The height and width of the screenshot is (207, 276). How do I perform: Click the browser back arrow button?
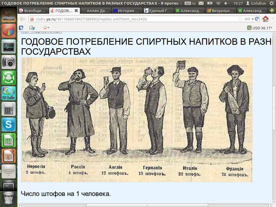pos(22,19)
